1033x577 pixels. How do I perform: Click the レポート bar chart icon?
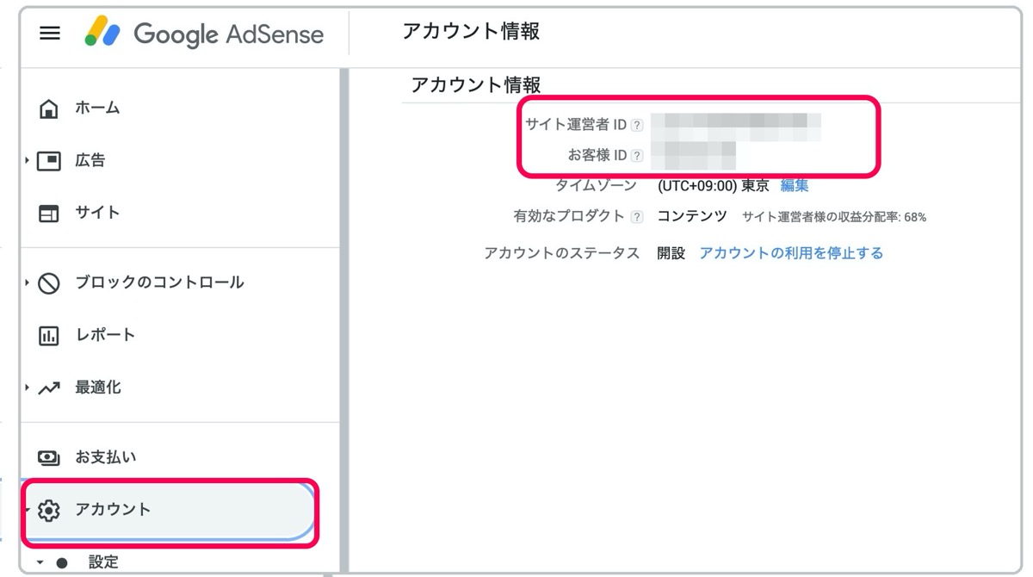click(49, 336)
